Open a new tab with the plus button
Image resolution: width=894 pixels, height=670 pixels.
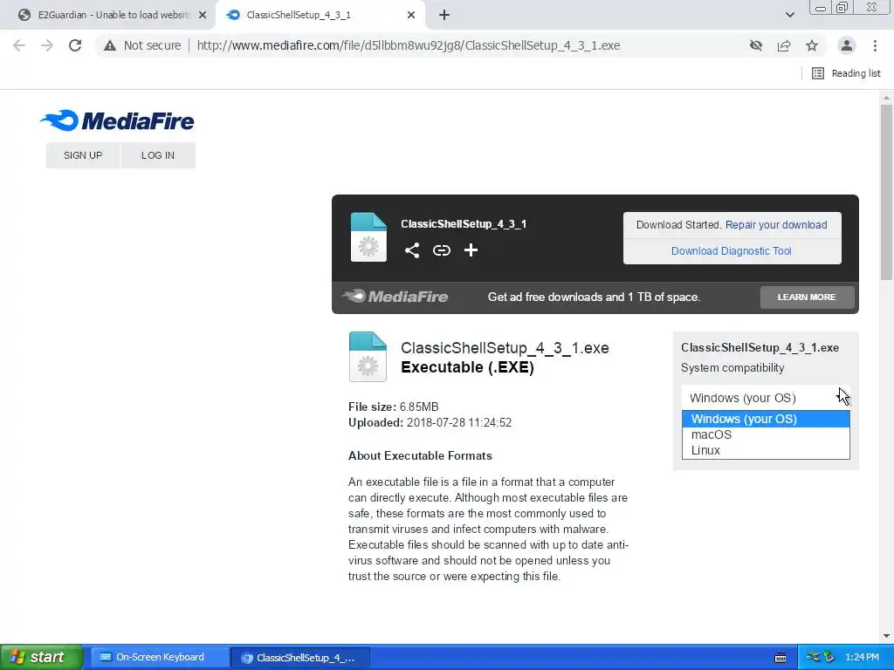pos(444,15)
